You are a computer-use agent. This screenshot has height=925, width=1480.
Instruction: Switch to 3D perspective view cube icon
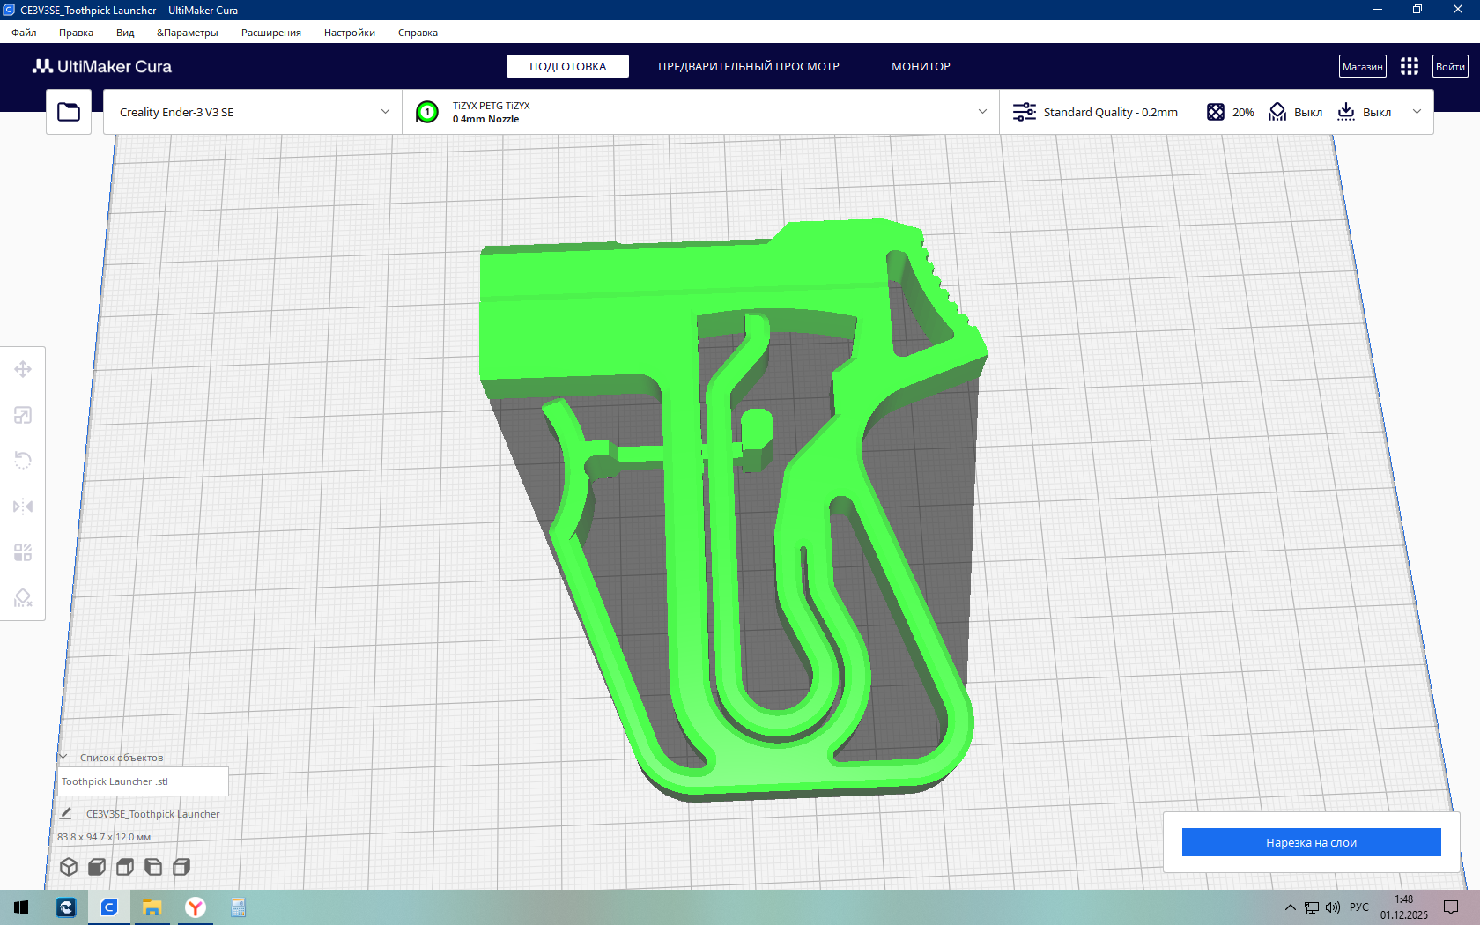coord(69,867)
